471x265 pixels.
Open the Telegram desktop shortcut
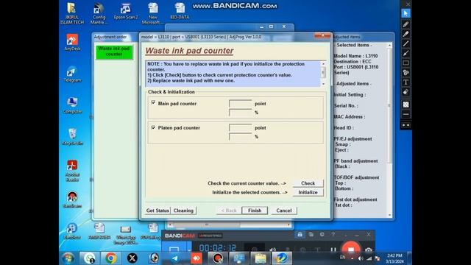pos(72,74)
